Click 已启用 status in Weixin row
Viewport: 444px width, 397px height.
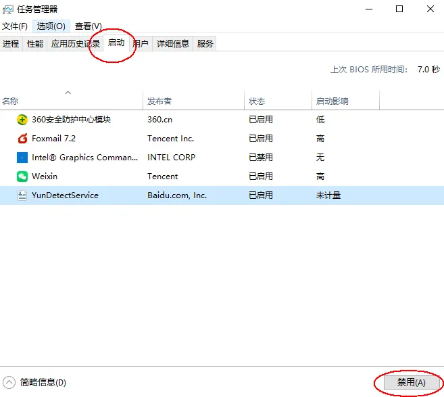261,177
